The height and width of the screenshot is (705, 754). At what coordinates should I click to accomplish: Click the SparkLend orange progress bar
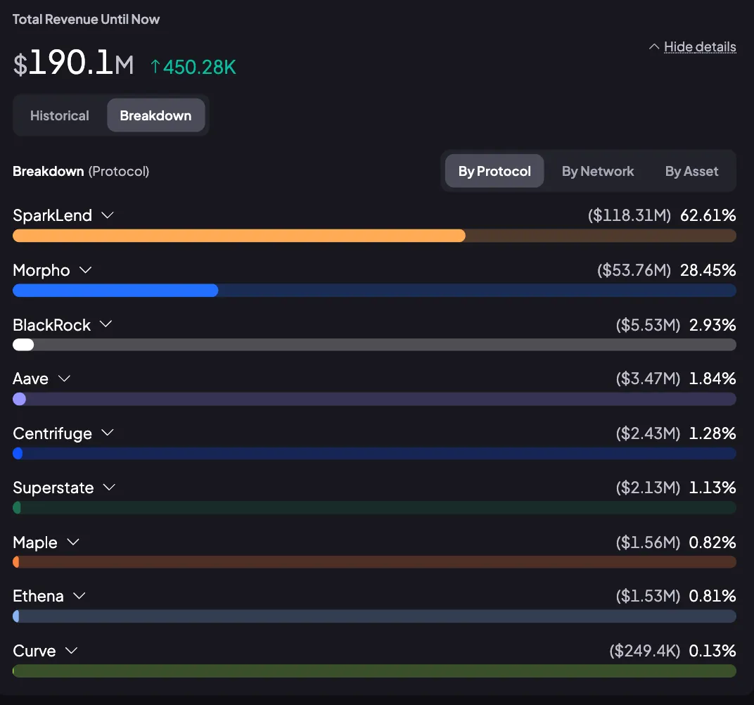[239, 236]
